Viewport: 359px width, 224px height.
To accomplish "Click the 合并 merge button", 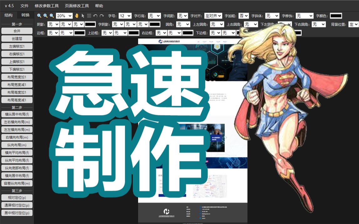I will (x=17, y=31).
